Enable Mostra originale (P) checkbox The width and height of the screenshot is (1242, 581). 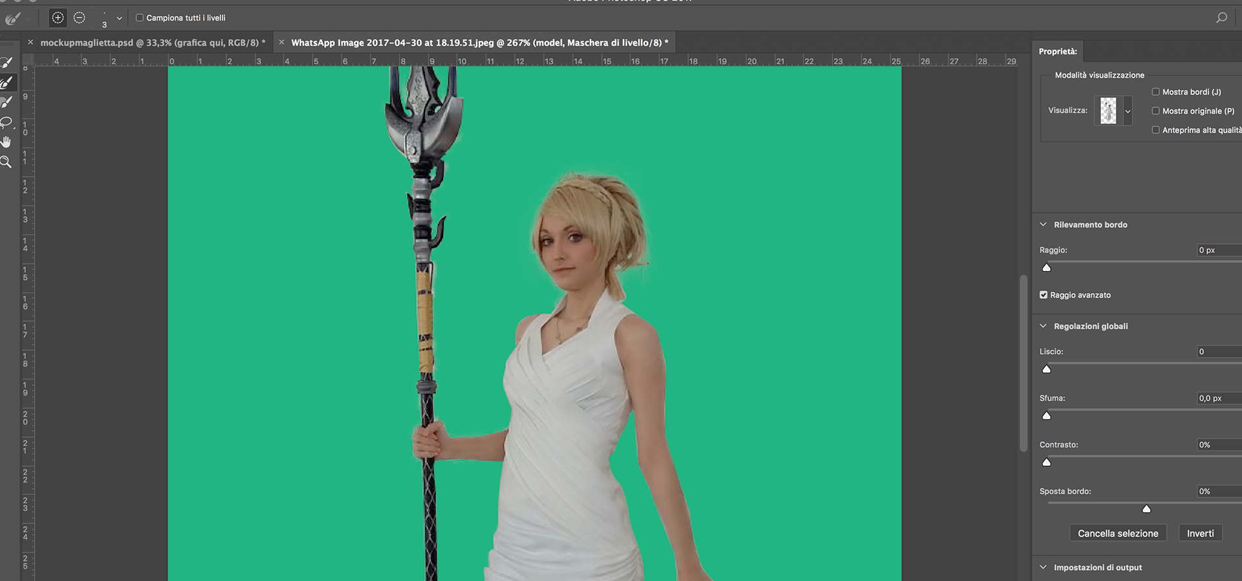click(1155, 111)
